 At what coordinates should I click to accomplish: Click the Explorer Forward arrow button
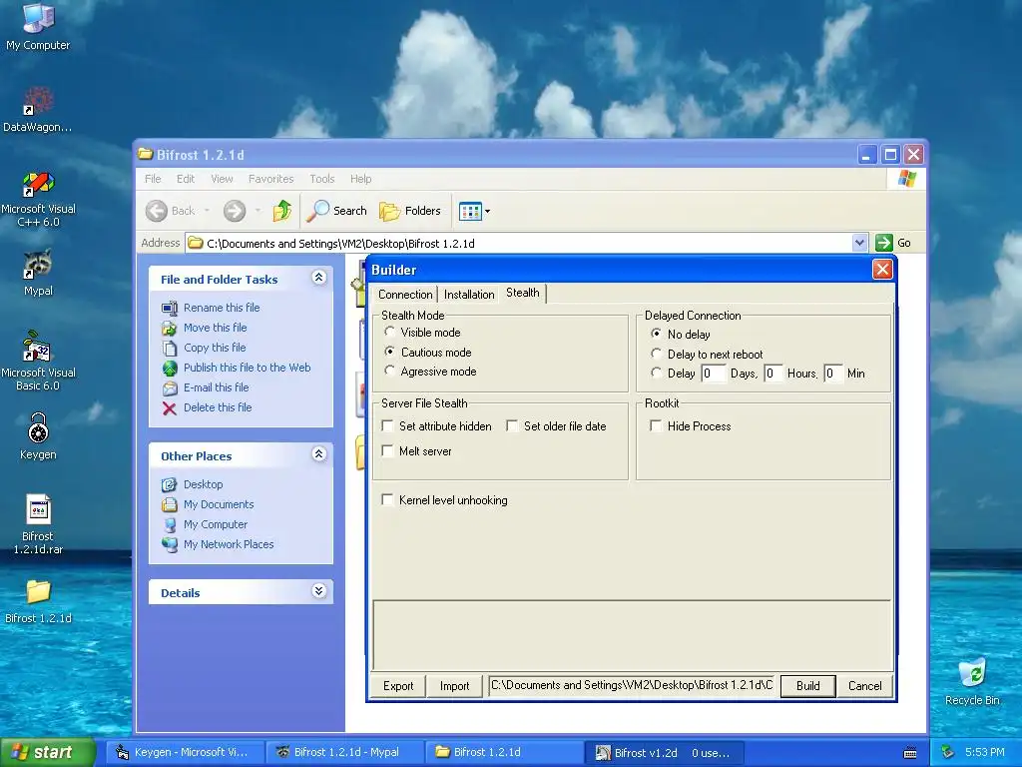[234, 211]
